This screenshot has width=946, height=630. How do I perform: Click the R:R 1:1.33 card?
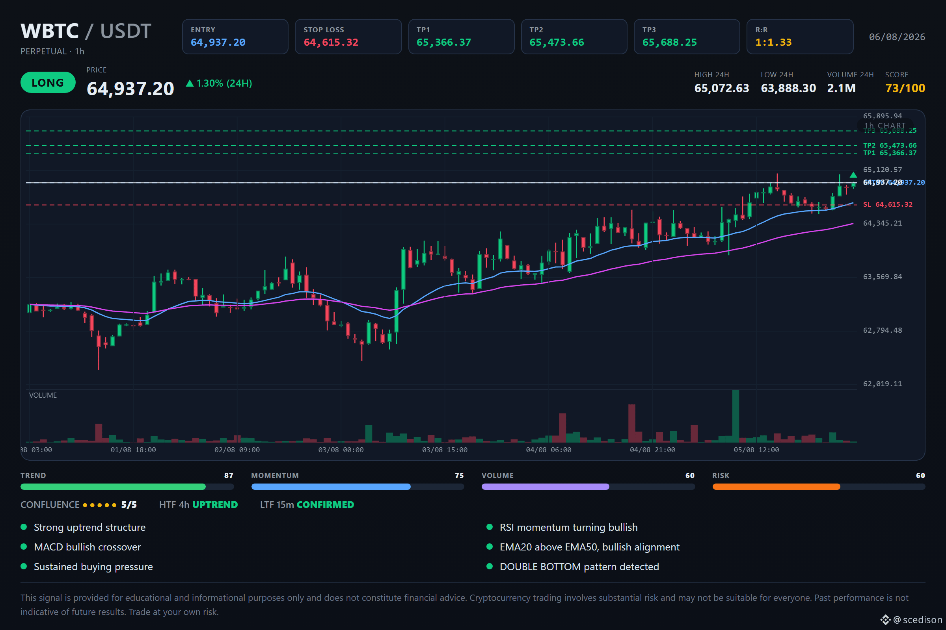point(800,37)
